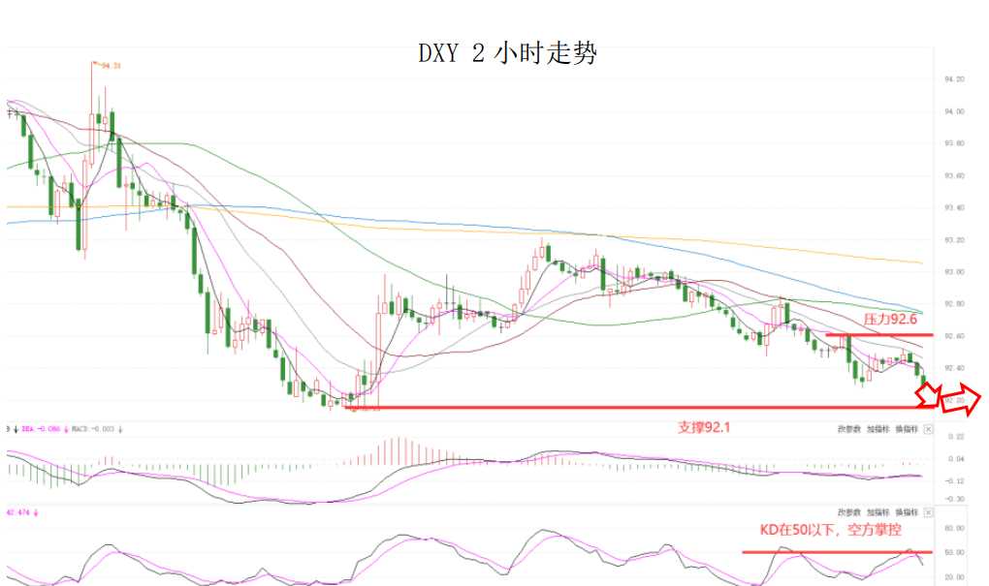Image resolution: width=989 pixels, height=586 pixels.
Task: Select the MACD:-0.003 indicator readout
Action: point(93,429)
